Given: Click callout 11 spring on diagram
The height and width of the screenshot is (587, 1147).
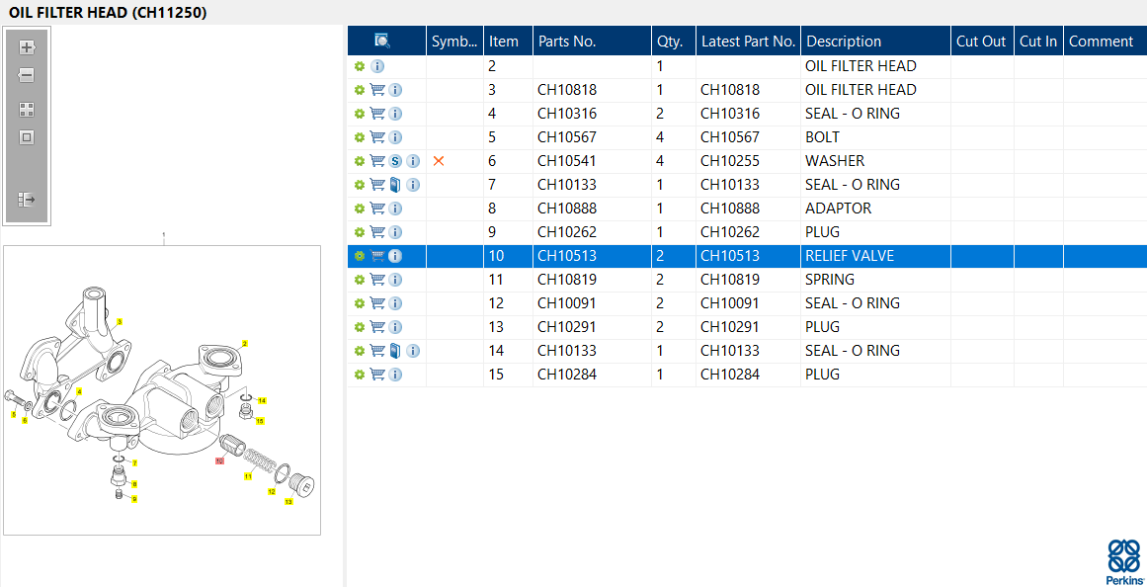Looking at the screenshot, I should tap(248, 476).
